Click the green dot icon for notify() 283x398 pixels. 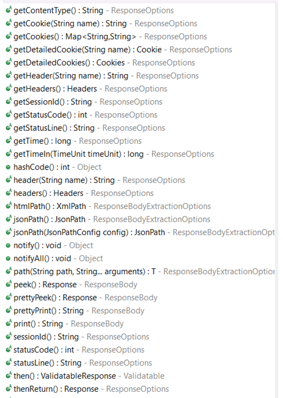(8, 246)
